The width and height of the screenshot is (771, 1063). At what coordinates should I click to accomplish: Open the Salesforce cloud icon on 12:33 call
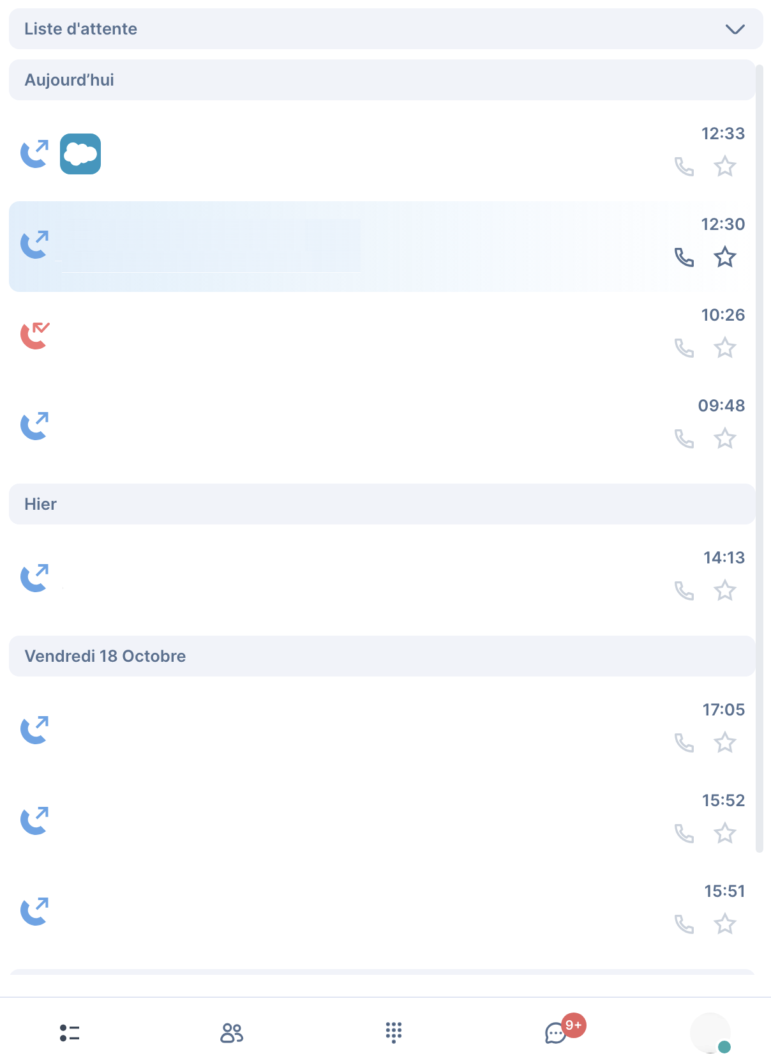80,154
